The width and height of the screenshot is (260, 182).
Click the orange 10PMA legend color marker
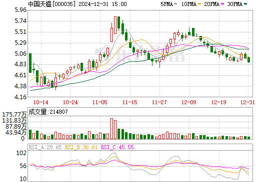pyautogui.click(x=199, y=4)
